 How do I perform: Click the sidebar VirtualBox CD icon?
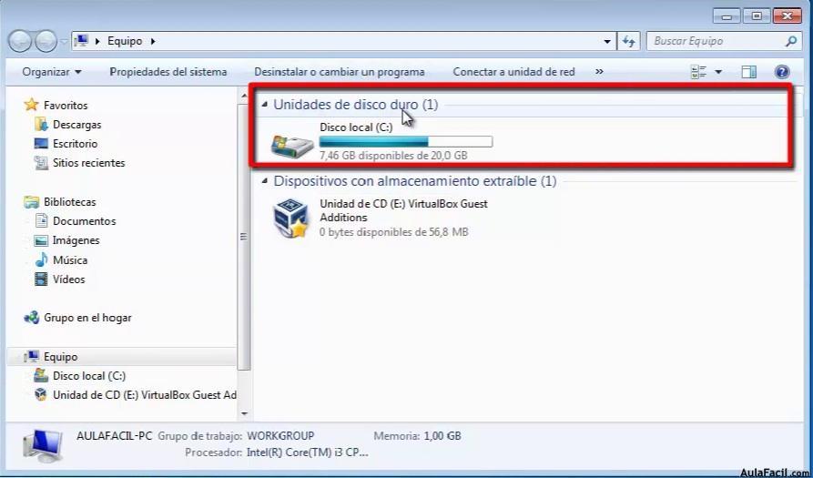(x=41, y=395)
